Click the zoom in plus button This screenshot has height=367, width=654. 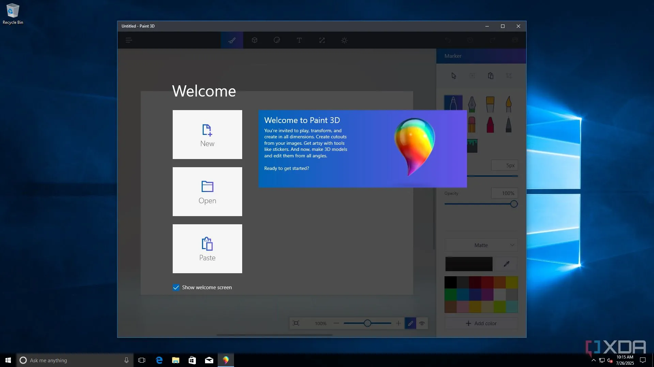[x=398, y=323]
